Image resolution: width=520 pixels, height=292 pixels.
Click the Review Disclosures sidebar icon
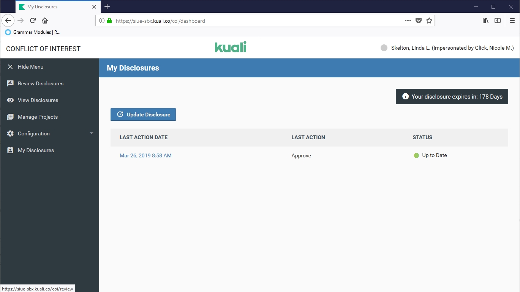(x=10, y=83)
